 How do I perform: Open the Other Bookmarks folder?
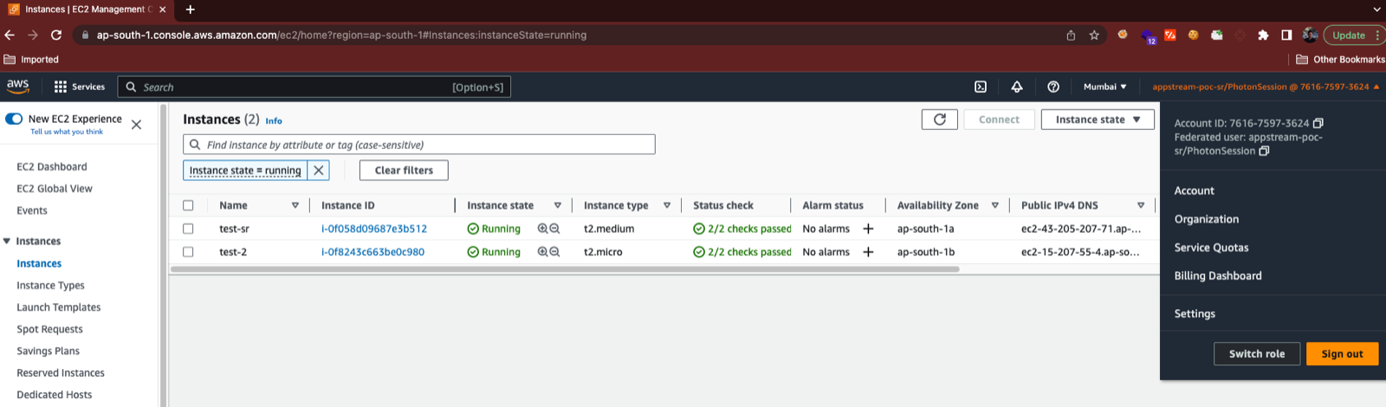1340,60
